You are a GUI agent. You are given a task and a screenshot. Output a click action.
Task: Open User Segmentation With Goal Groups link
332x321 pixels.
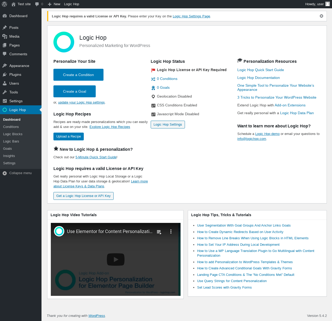pyautogui.click(x=244, y=226)
